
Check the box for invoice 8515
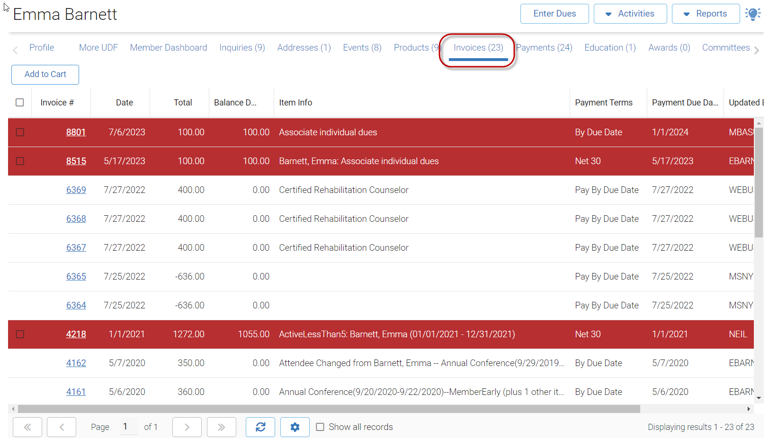pyautogui.click(x=20, y=161)
